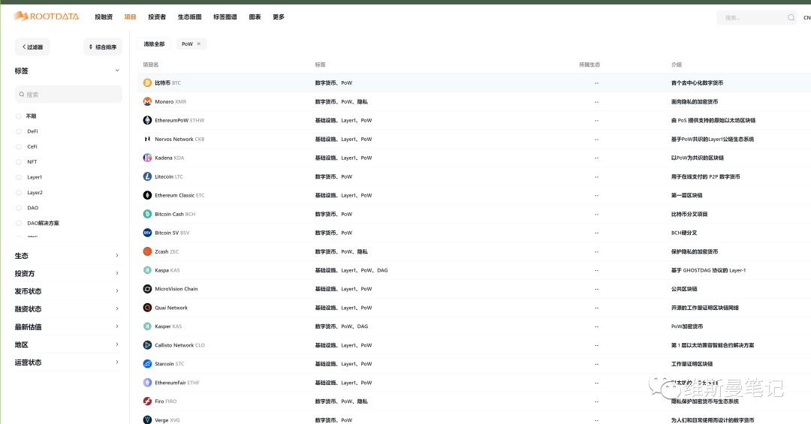Open the 投资者 nav menu

[x=157, y=17]
